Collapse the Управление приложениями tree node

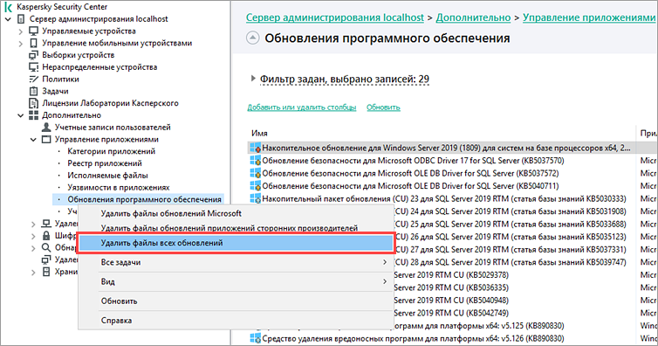click(33, 140)
